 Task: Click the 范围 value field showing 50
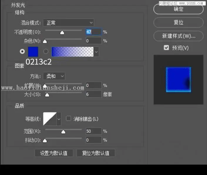pos(94,131)
